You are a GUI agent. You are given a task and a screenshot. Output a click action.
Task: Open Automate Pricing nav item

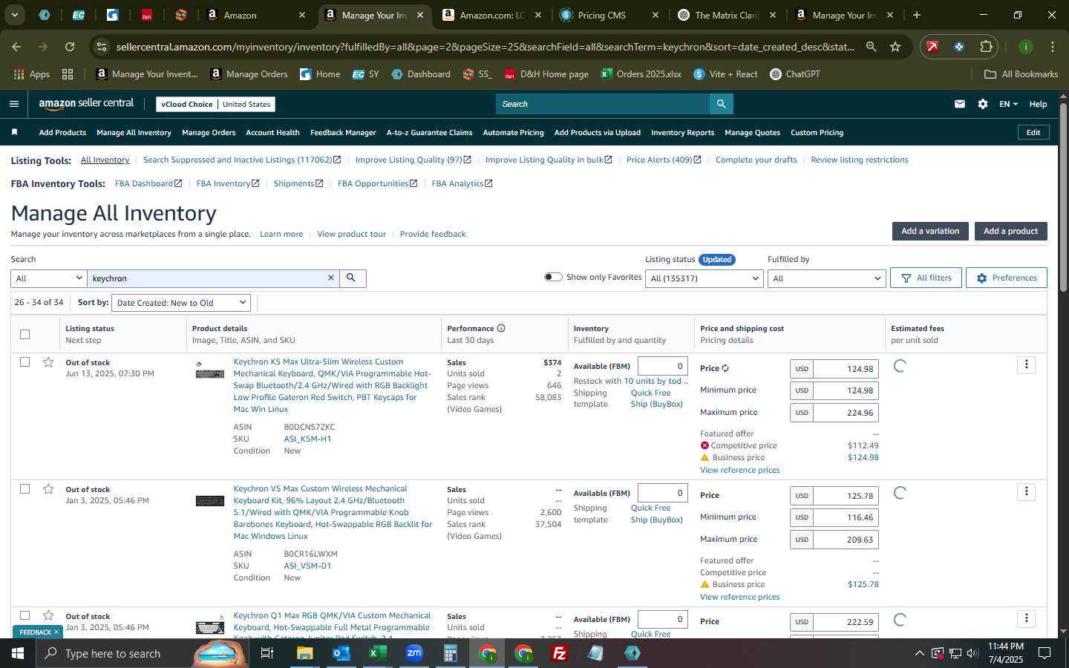pyautogui.click(x=513, y=132)
